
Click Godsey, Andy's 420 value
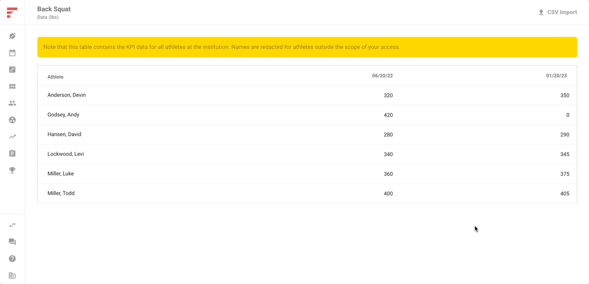click(x=388, y=115)
